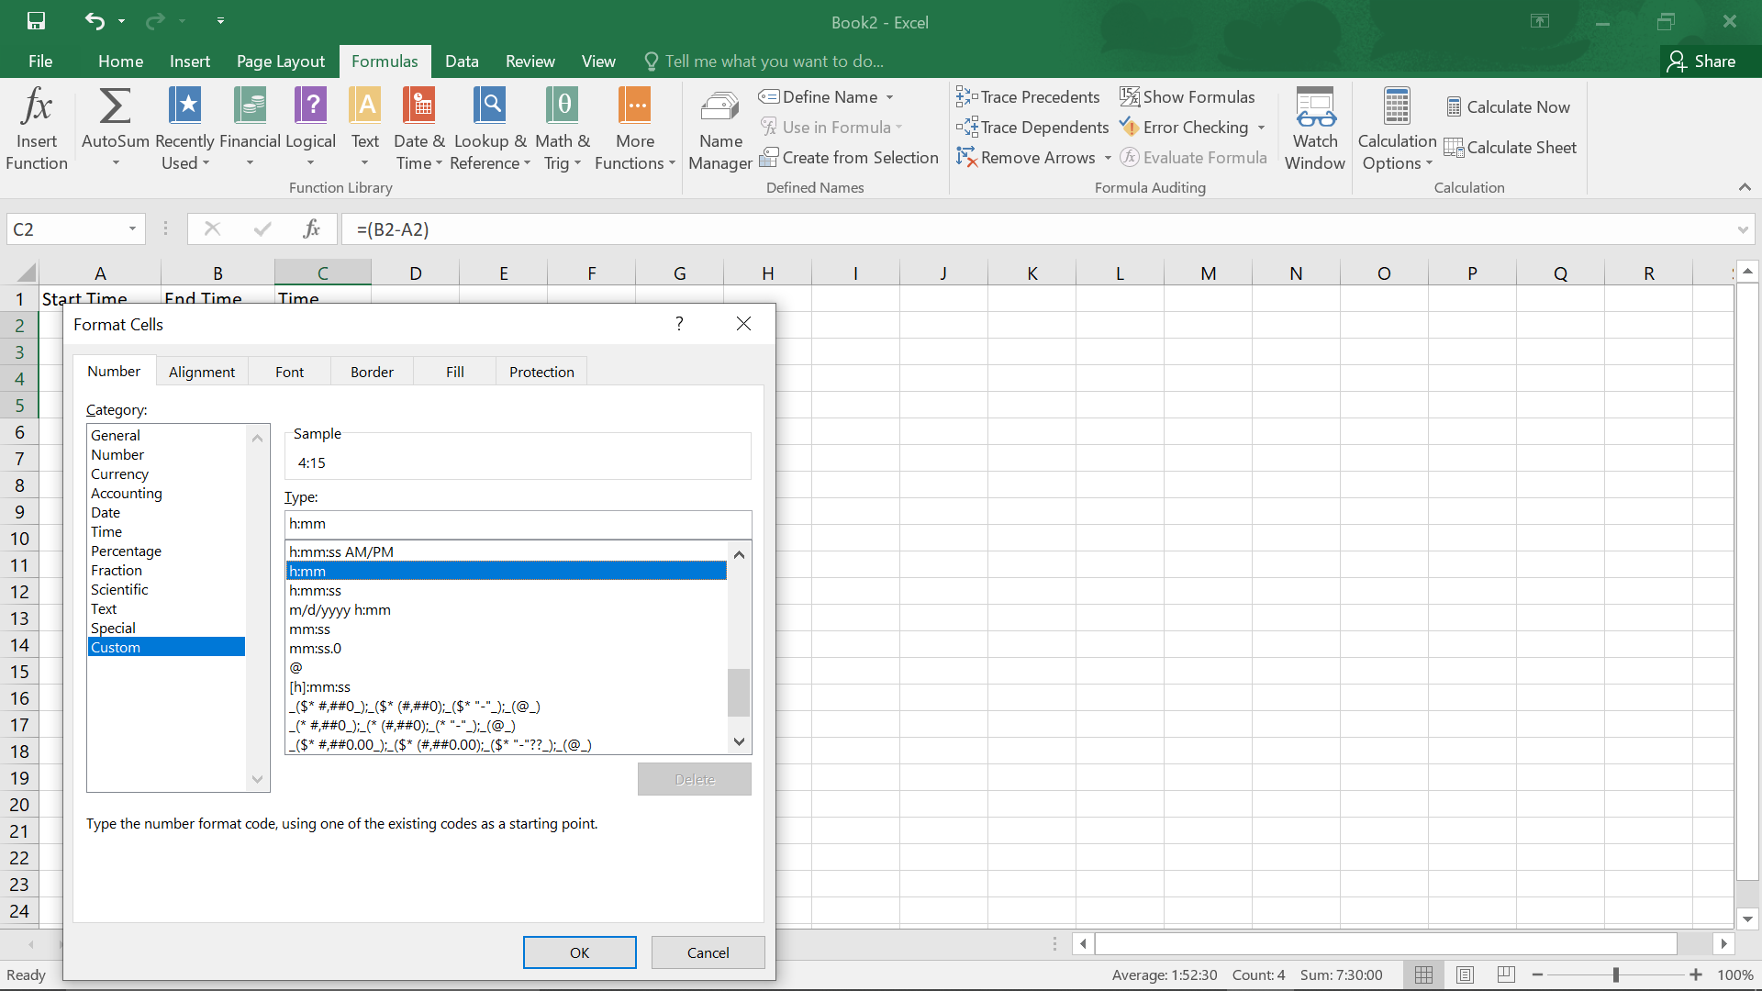Click Trace Precedents
This screenshot has height=991, width=1762.
(x=1028, y=96)
